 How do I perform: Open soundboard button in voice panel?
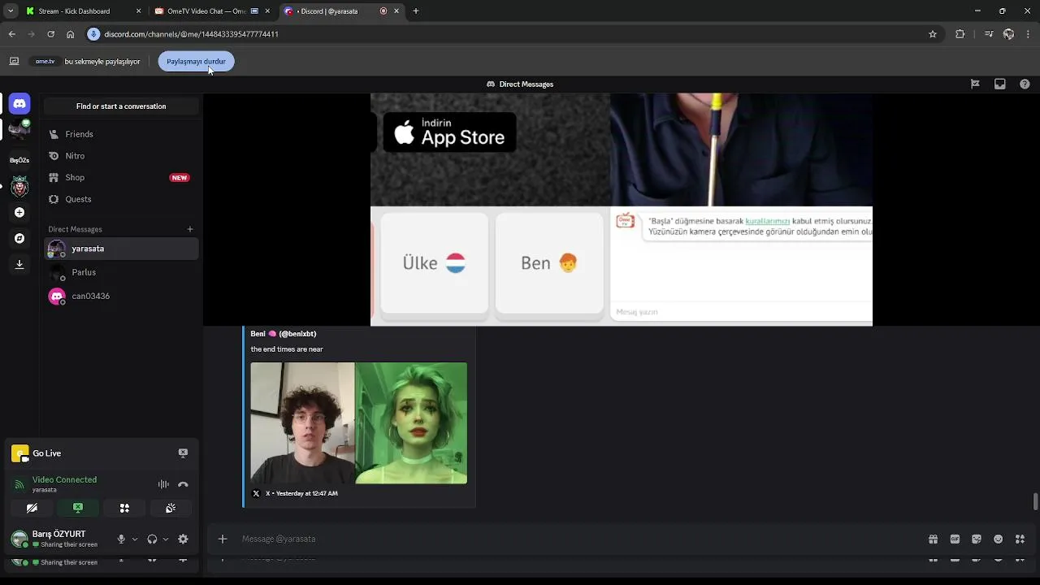(x=171, y=508)
